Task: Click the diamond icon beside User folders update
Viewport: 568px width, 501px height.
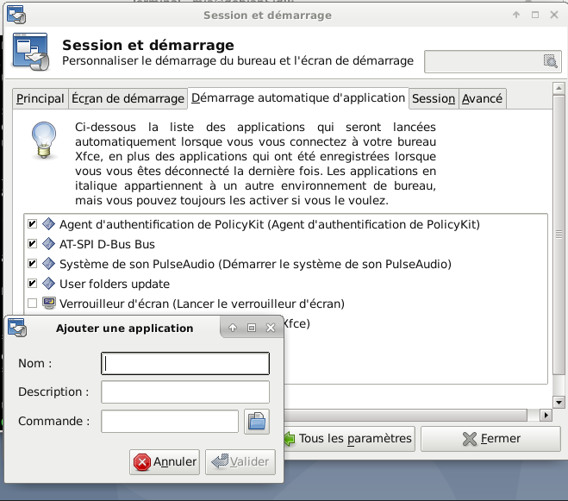Action: [x=48, y=284]
